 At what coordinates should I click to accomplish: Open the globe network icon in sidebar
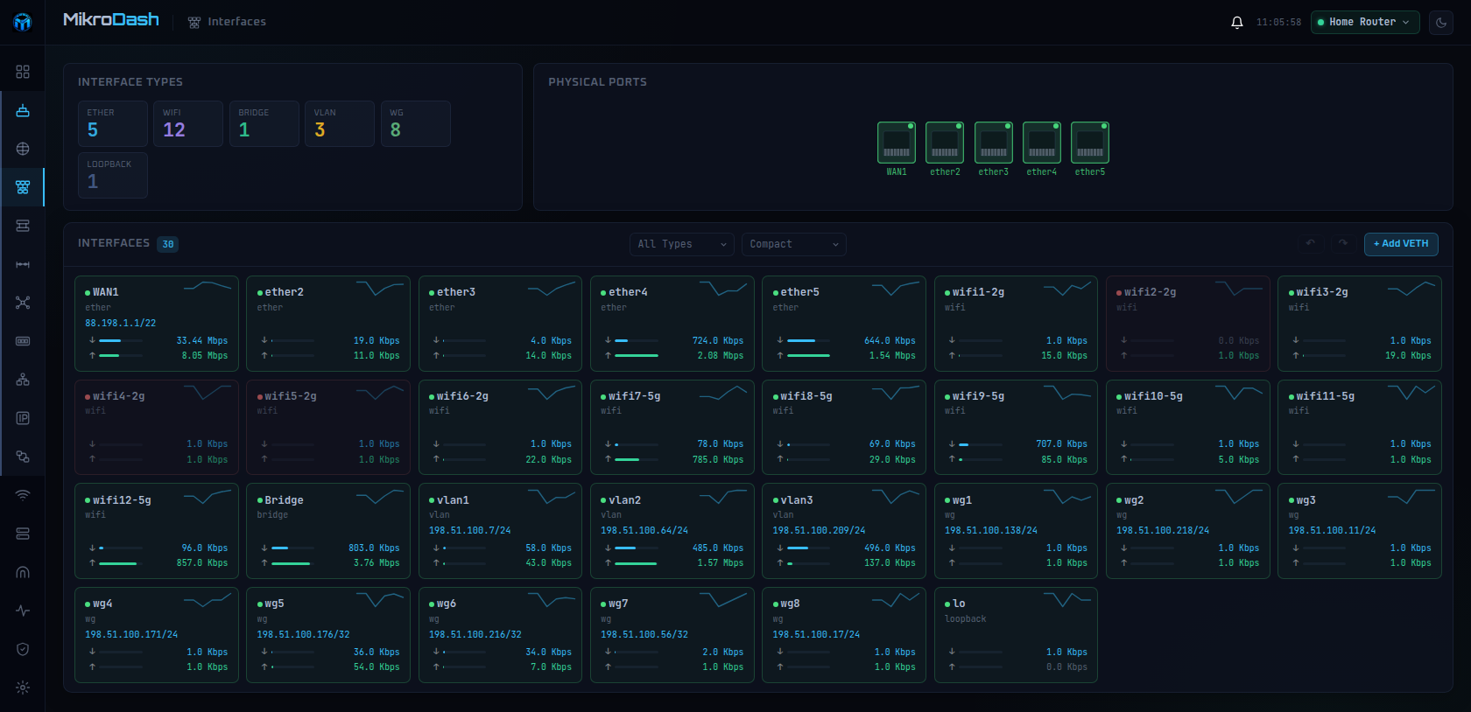tap(23, 149)
